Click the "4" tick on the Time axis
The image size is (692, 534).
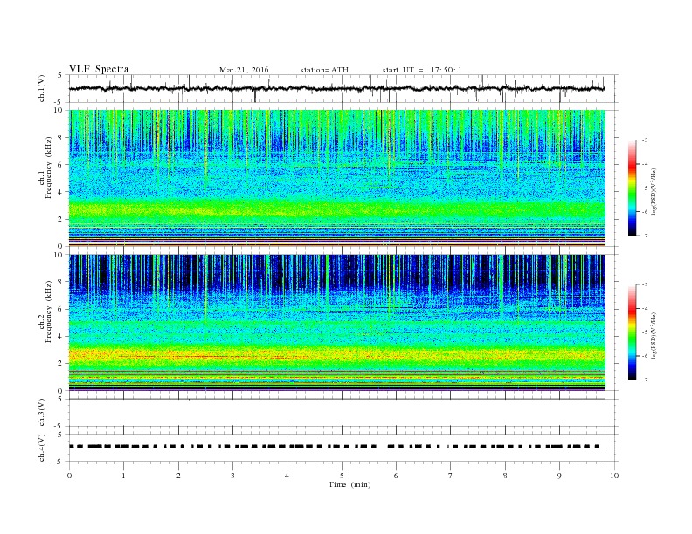pyautogui.click(x=287, y=476)
